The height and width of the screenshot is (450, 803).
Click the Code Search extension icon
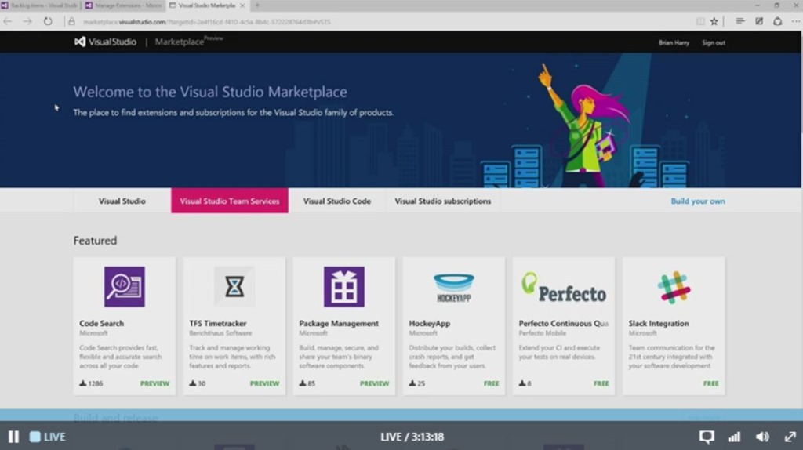(124, 287)
